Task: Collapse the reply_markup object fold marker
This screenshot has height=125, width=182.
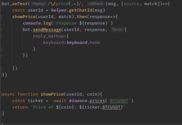Action: [x=1, y=36]
